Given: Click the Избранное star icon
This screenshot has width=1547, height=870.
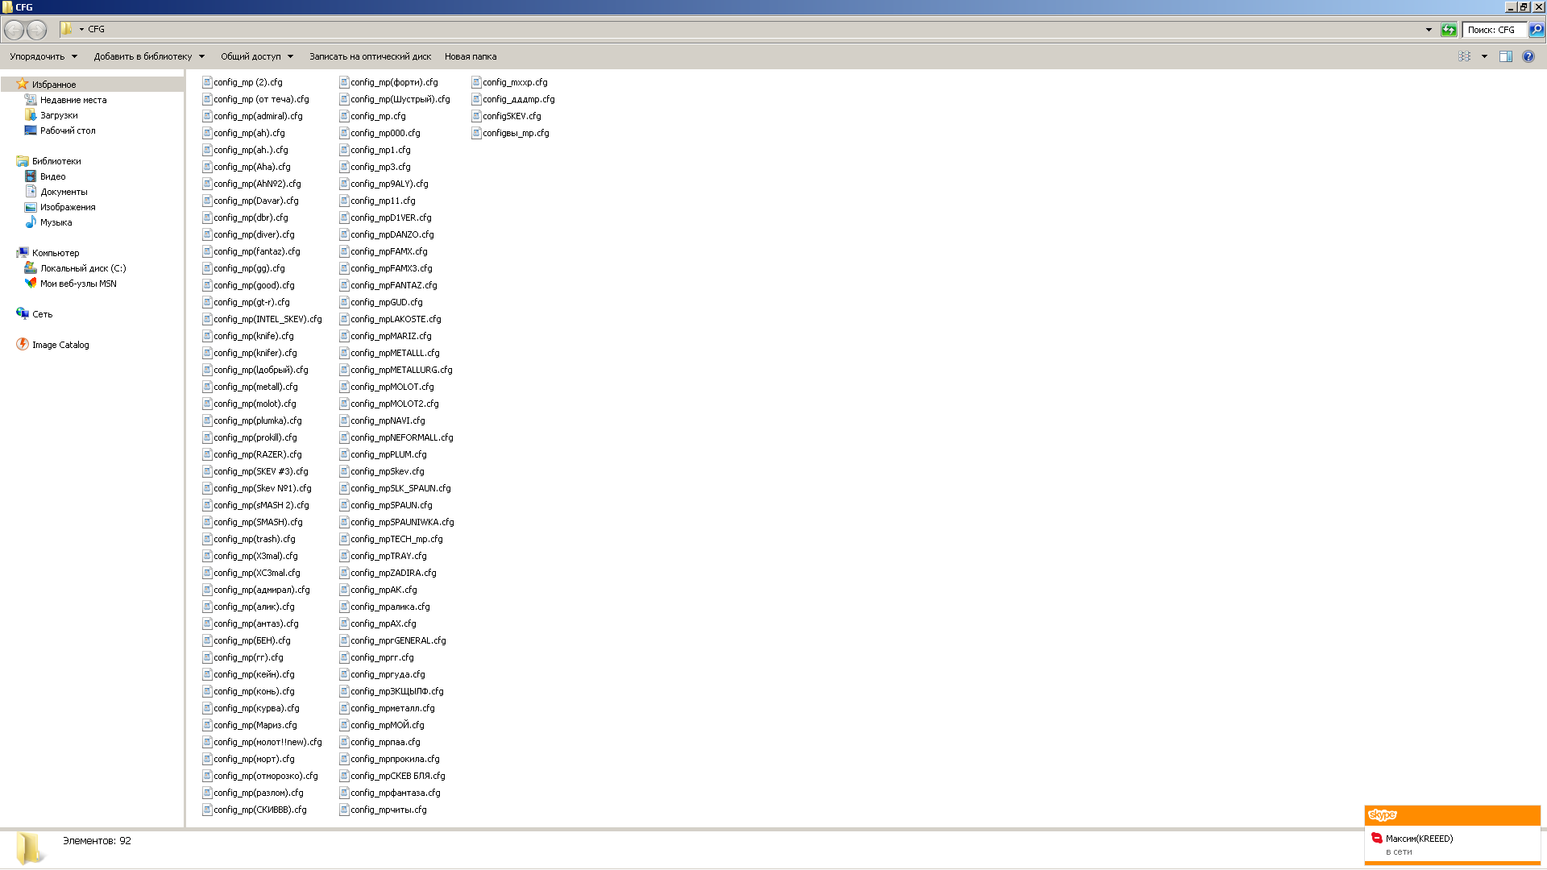Looking at the screenshot, I should [x=23, y=84].
